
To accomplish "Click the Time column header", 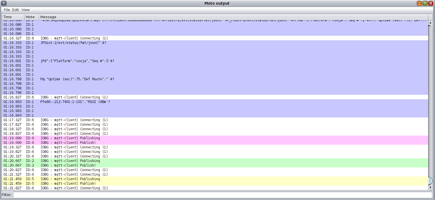I will click(x=13, y=17).
